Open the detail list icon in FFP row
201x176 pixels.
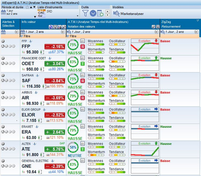click(83, 41)
